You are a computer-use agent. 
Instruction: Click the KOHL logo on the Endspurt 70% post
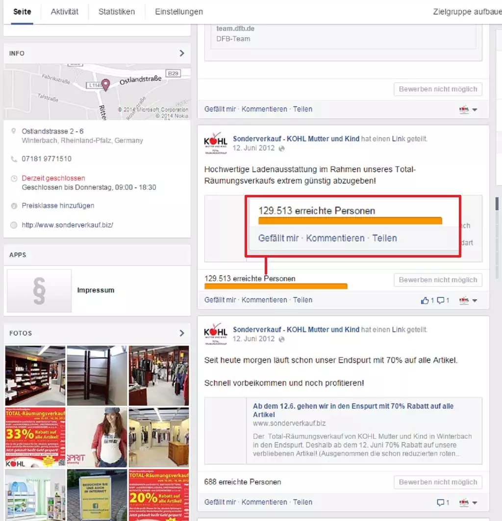(x=216, y=334)
